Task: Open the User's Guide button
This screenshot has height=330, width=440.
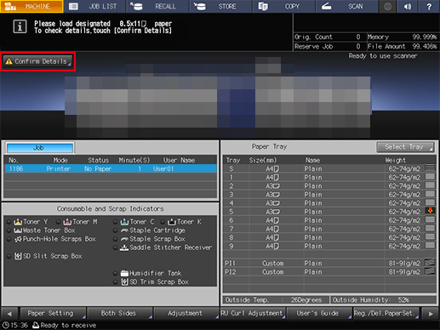Action: (319, 313)
